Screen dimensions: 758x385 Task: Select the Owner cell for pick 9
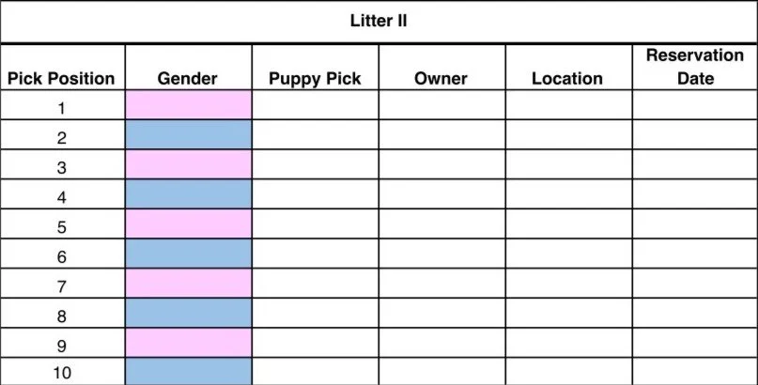pyautogui.click(x=441, y=343)
